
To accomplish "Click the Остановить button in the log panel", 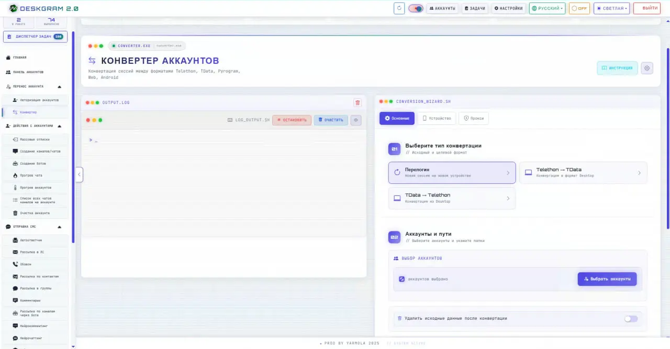I will (292, 120).
